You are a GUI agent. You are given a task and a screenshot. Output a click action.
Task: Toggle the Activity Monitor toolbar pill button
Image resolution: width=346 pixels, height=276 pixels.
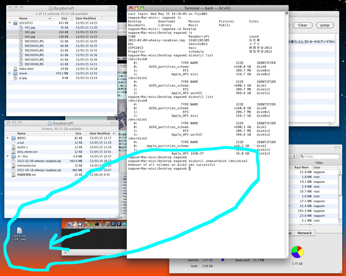(337, 147)
